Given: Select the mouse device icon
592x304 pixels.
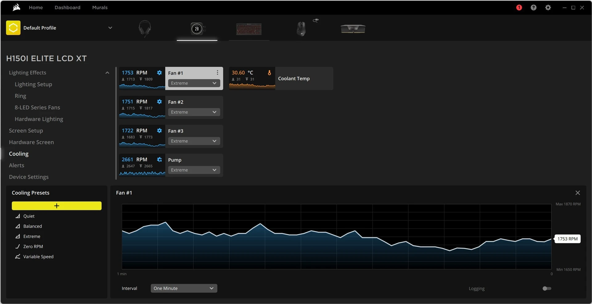Looking at the screenshot, I should (301, 29).
